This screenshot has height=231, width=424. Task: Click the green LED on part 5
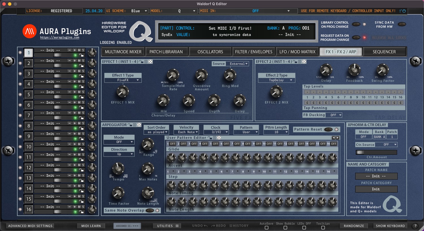pos(75,97)
